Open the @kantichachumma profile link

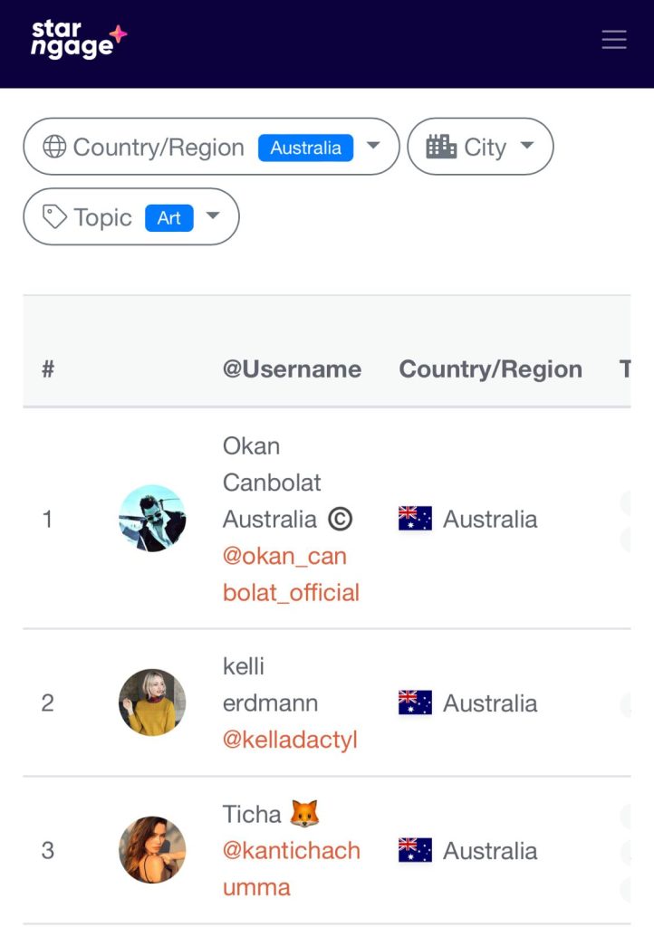291,868
